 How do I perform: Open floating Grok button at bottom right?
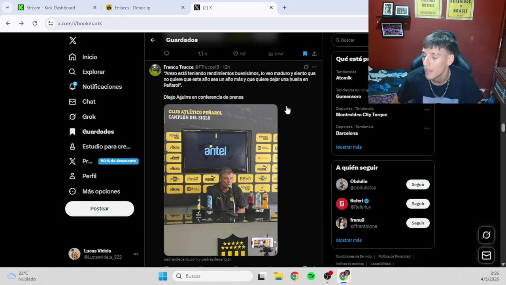click(x=486, y=235)
